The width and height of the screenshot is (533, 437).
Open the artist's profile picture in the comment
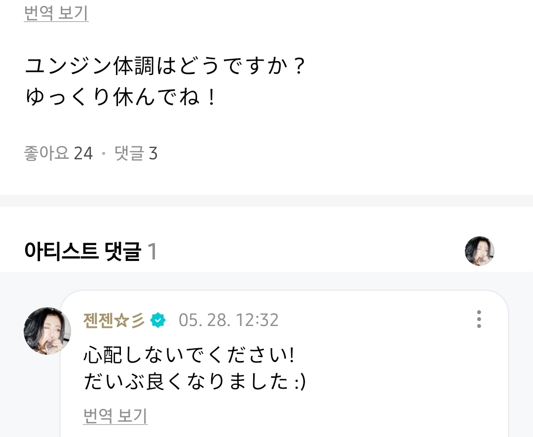pos(47,330)
